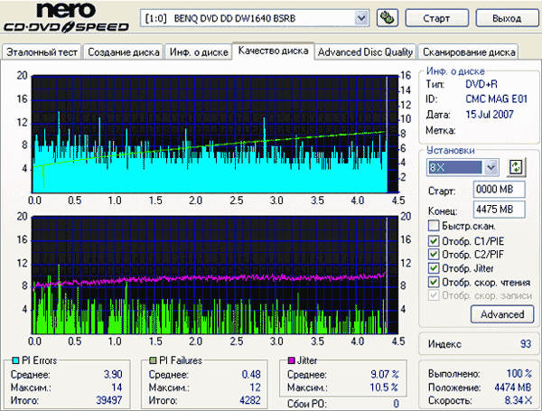Image resolution: width=542 pixels, height=411 pixels.
Task: Uncheck Отобр. C1/PIE checkbox
Action: click(x=434, y=240)
